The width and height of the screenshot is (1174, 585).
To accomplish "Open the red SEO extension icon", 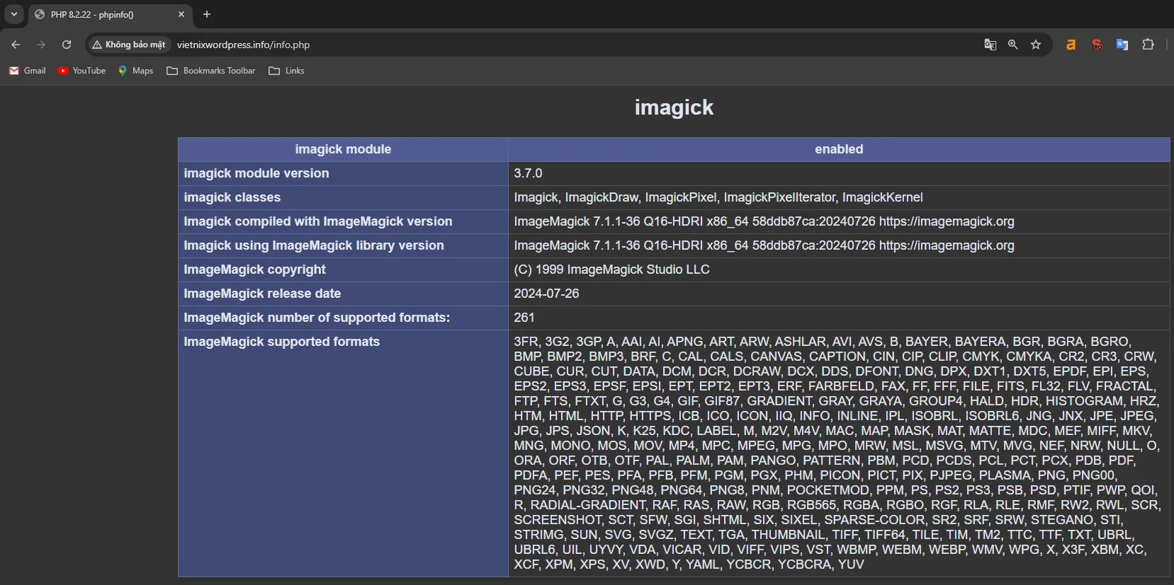I will point(1097,45).
